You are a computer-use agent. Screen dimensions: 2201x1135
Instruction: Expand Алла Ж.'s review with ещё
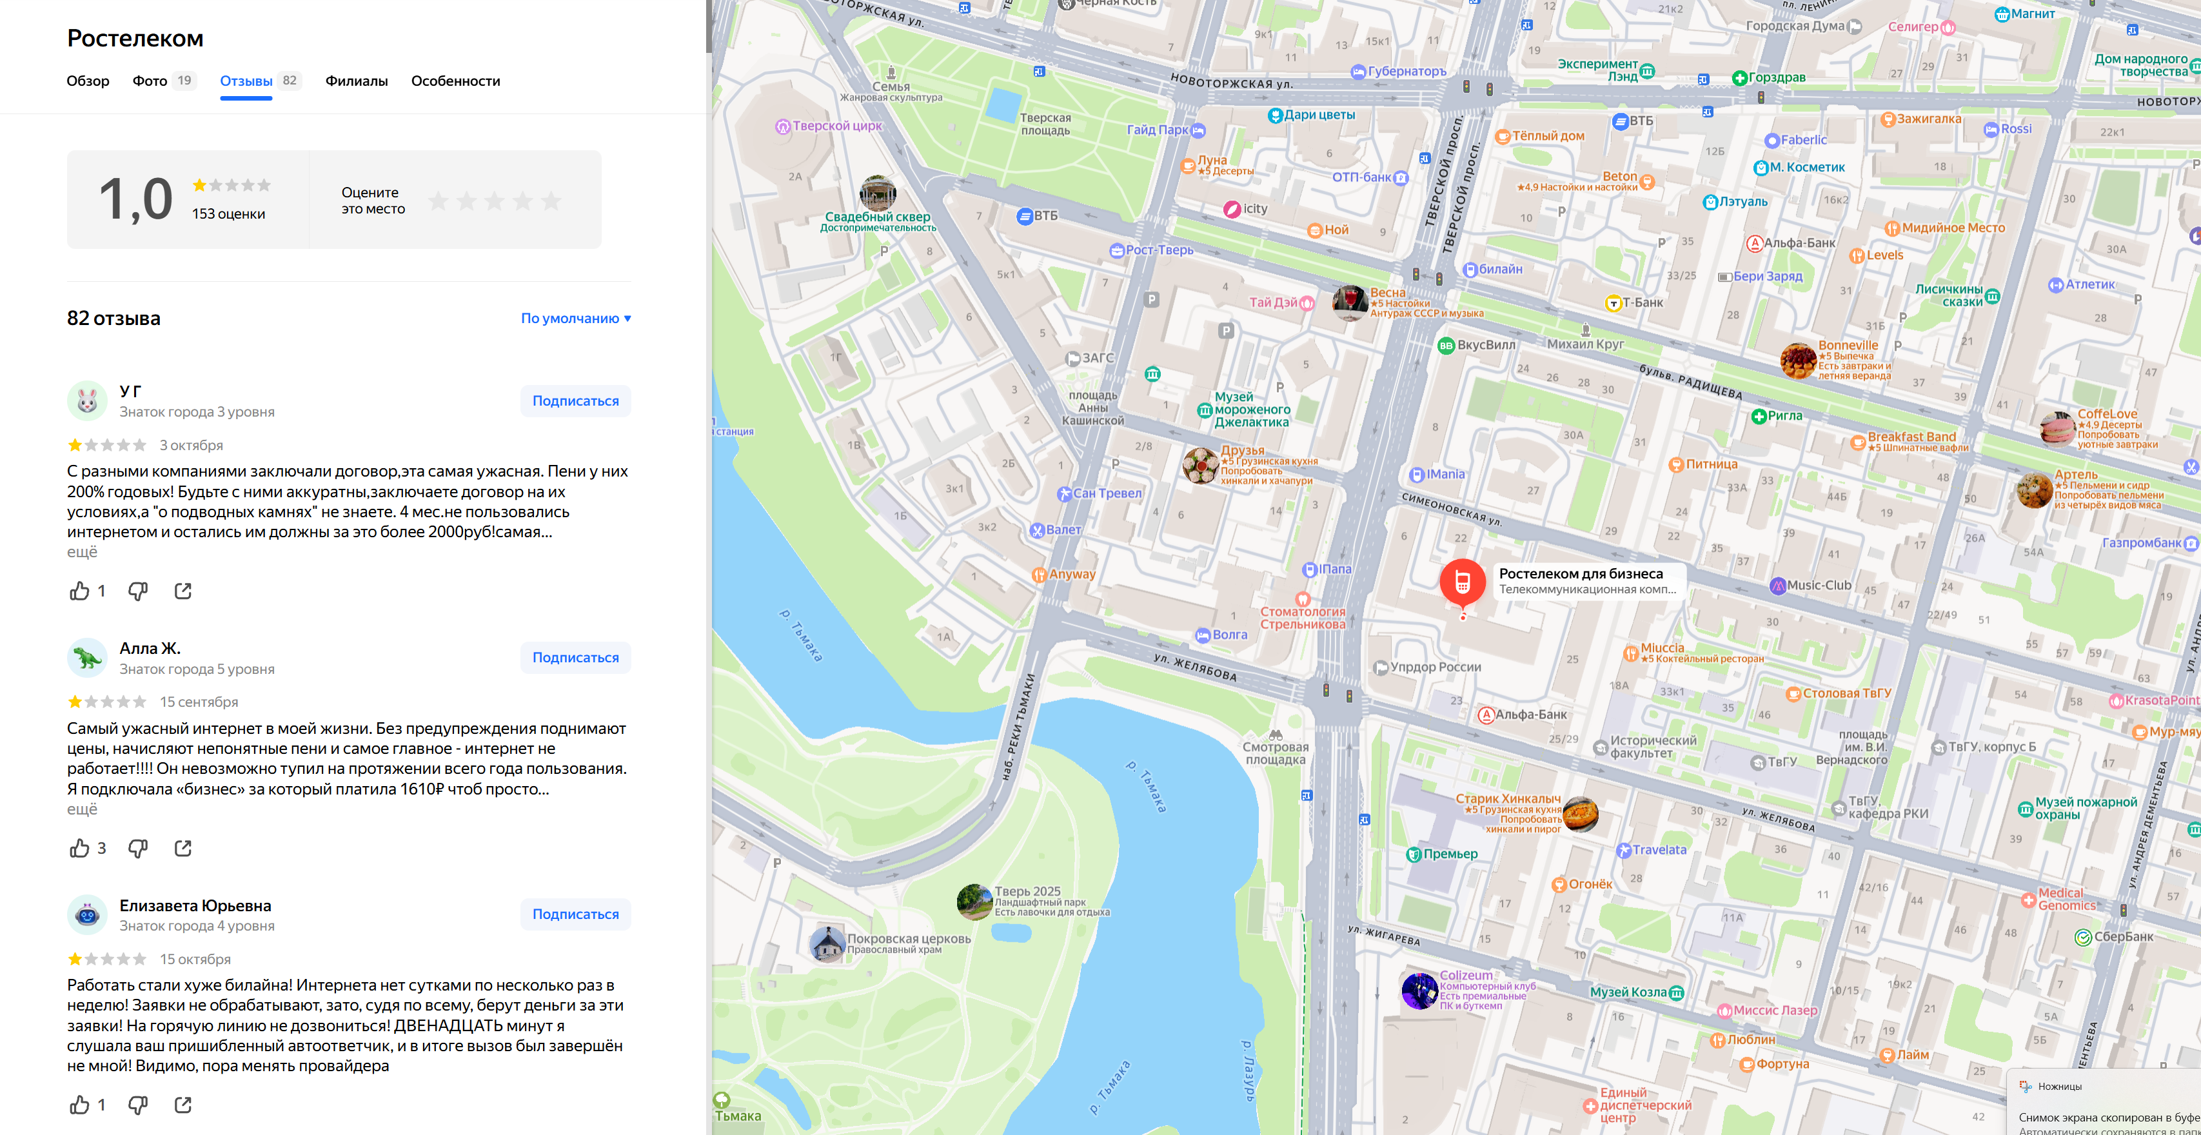[x=82, y=809]
